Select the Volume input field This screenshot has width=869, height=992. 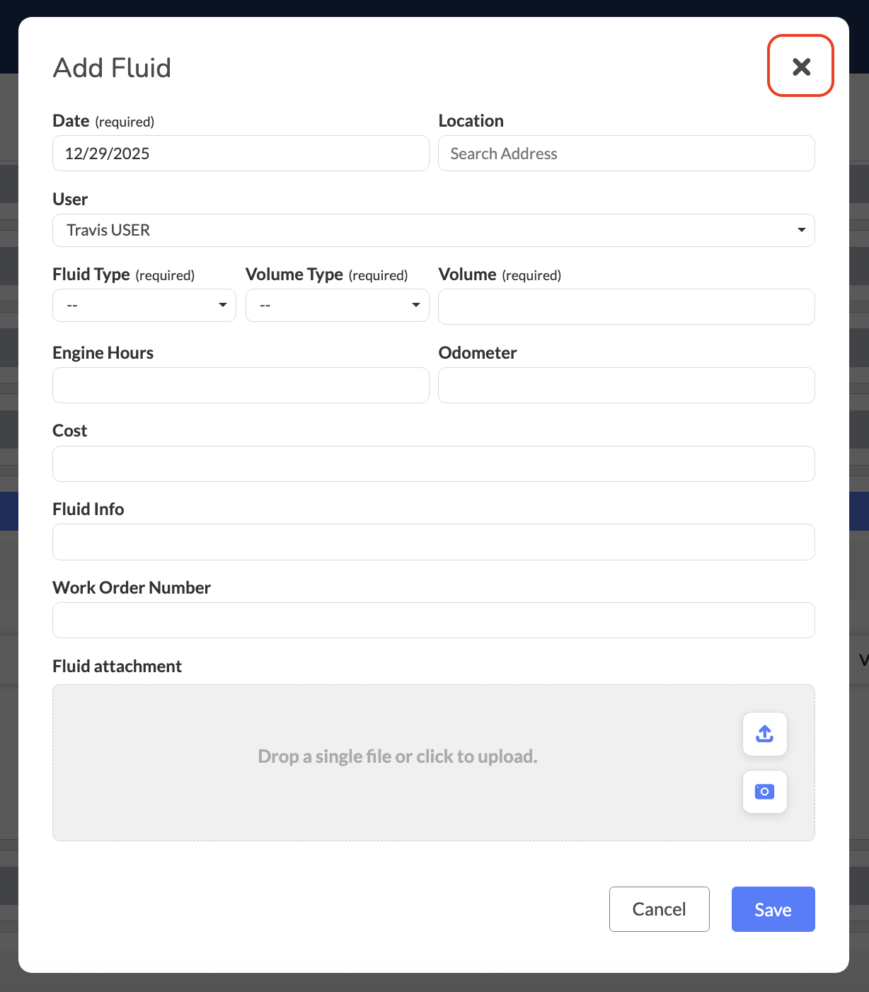[626, 307]
